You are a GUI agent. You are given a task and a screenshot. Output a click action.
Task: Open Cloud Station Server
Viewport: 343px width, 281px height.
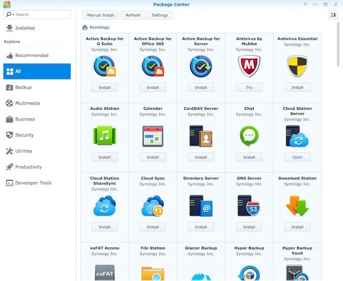click(297, 157)
